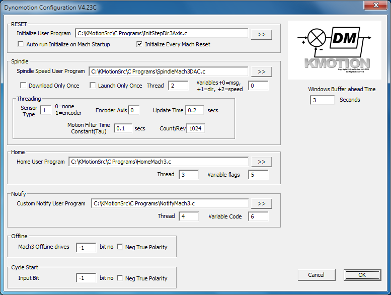Edit the Home Variable flags field
This screenshot has height=295, width=391.
pos(258,175)
